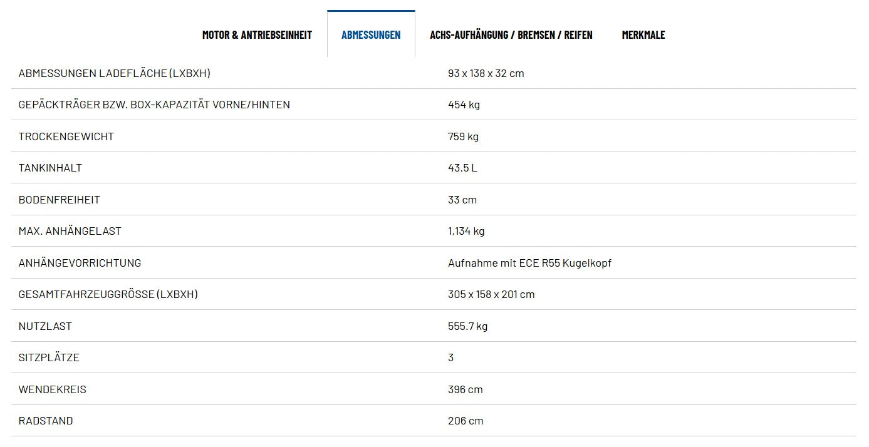Click the Abmessungen Ladefläche (LxBxH) row label
869x447 pixels.
(x=115, y=73)
